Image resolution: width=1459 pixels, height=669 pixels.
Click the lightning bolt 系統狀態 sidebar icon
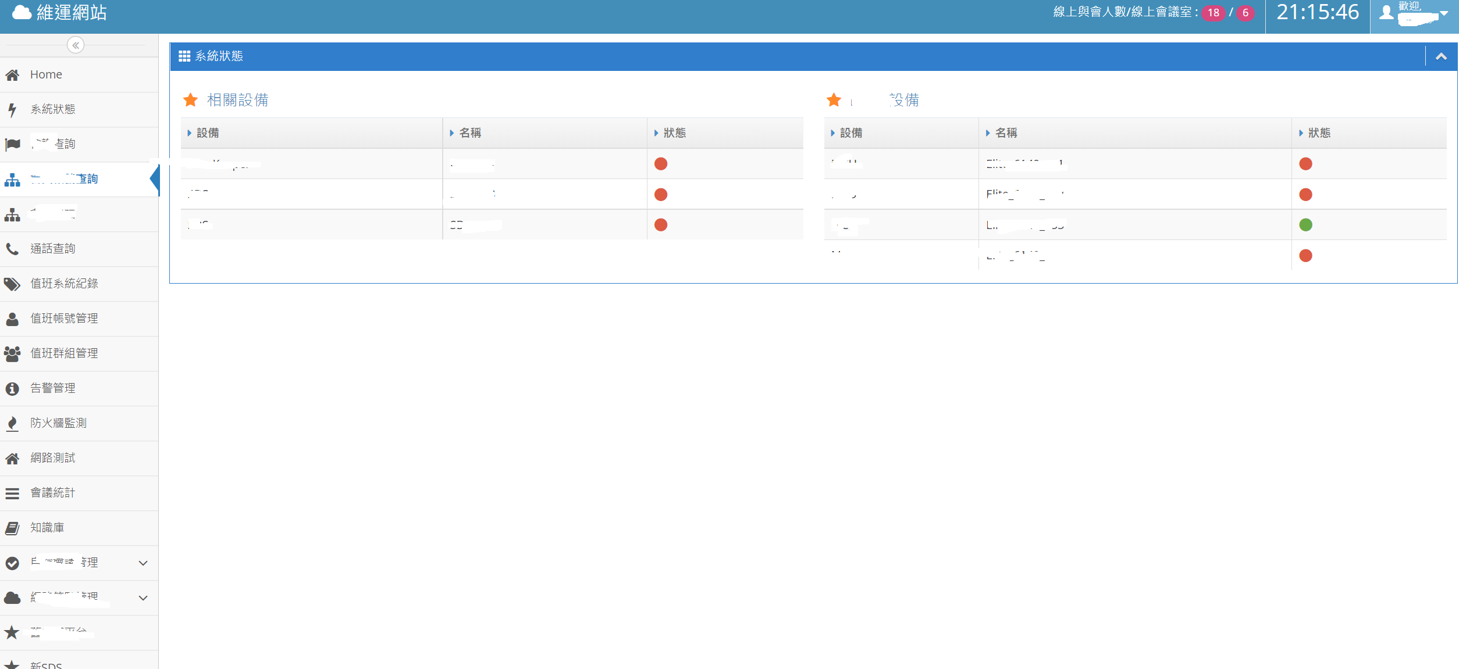click(12, 110)
